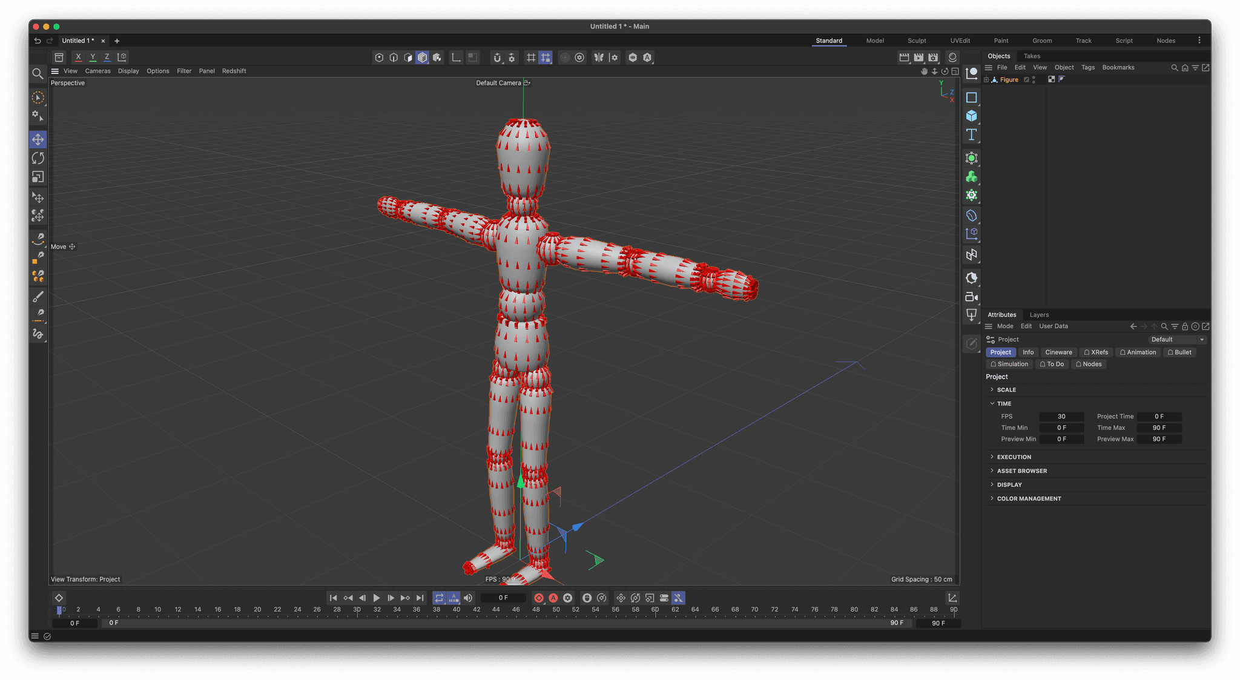Open the Info project tab
1240x680 pixels.
[1028, 352]
